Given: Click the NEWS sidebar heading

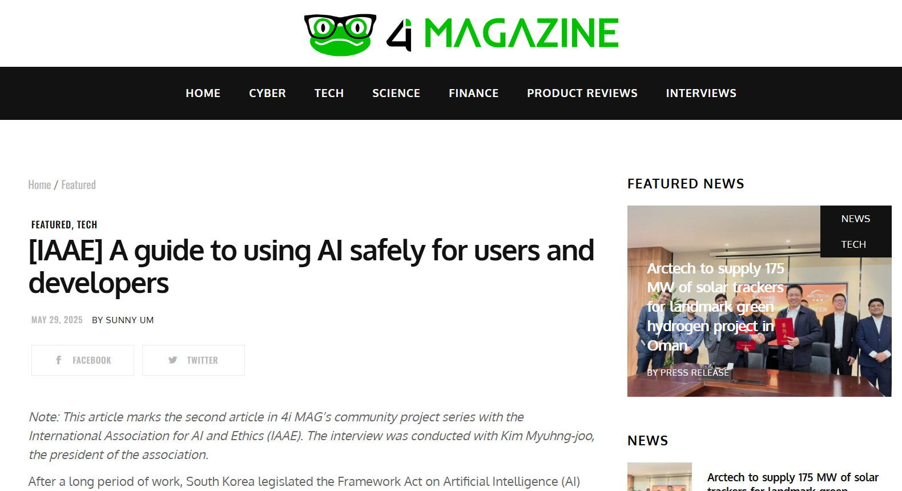Looking at the screenshot, I should (x=647, y=441).
